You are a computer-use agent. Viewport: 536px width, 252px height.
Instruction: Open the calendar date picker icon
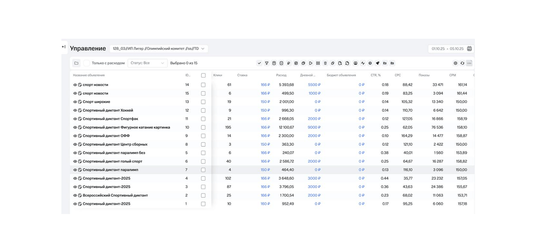pyautogui.click(x=469, y=49)
